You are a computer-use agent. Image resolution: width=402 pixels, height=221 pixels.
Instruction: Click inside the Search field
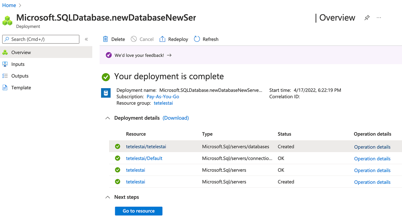[40, 39]
